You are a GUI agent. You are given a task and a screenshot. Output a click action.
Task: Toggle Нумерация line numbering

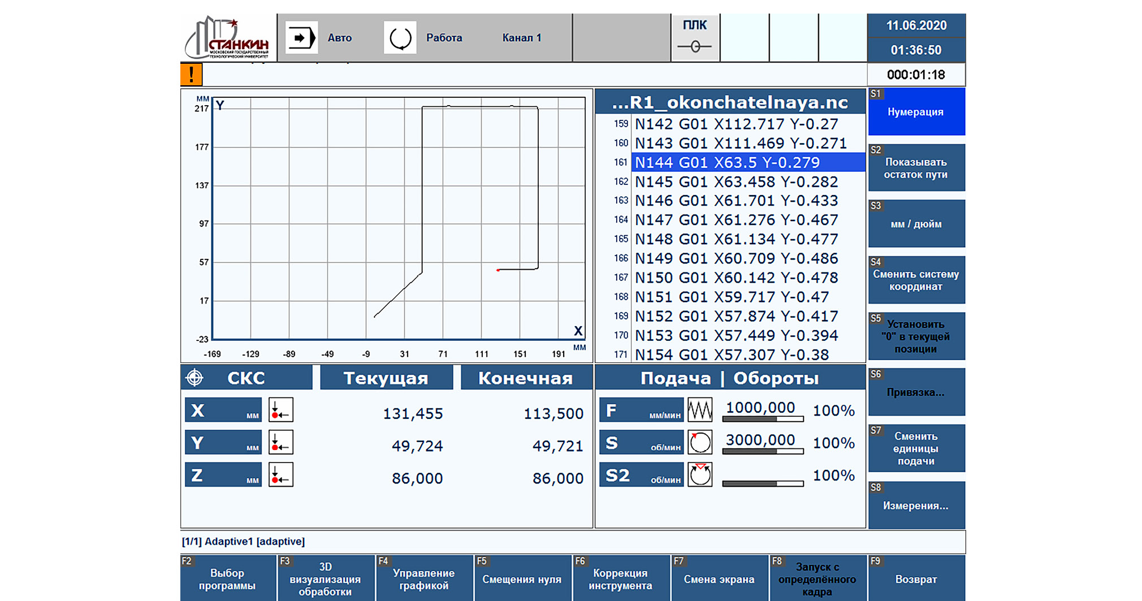[x=916, y=112]
